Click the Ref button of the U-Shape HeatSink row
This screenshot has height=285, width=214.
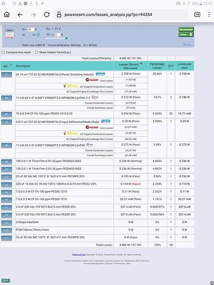click(7, 223)
